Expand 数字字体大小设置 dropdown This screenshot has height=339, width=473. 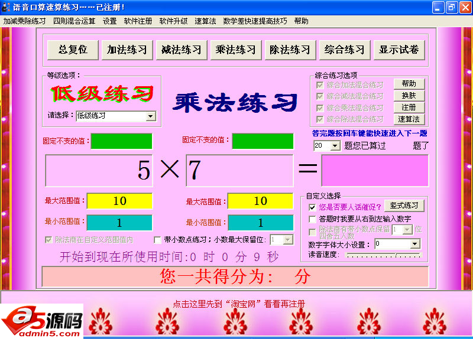coord(415,244)
